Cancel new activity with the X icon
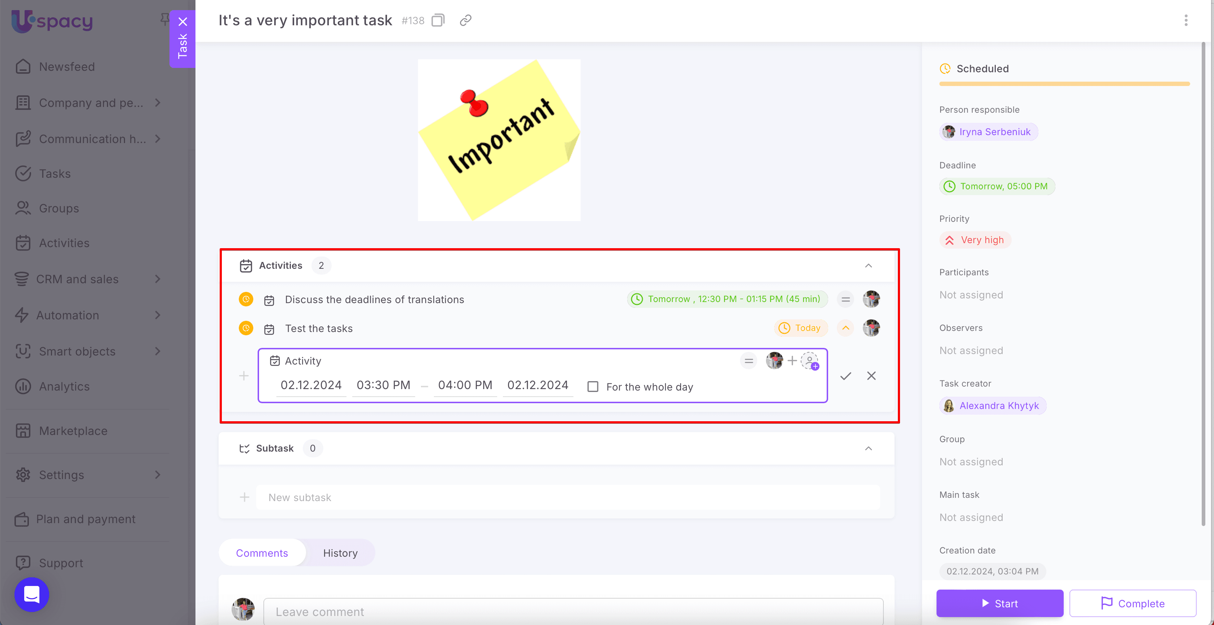Screen dimensions: 1214x625 click(871, 376)
